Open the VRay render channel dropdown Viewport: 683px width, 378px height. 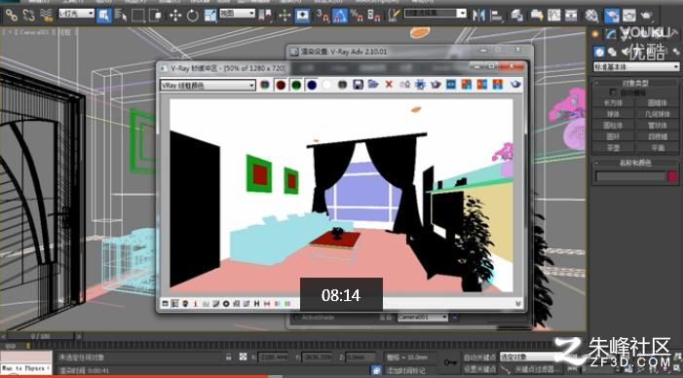(x=208, y=85)
